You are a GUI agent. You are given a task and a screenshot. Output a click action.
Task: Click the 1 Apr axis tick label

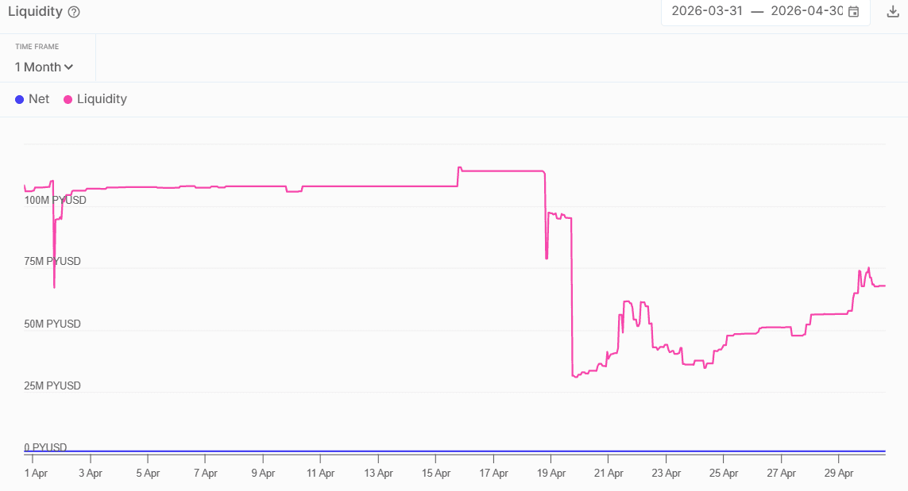(x=36, y=473)
